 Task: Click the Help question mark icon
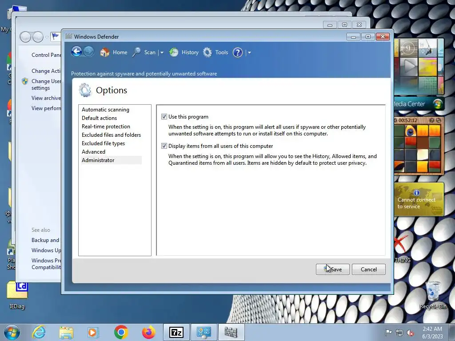click(x=238, y=52)
